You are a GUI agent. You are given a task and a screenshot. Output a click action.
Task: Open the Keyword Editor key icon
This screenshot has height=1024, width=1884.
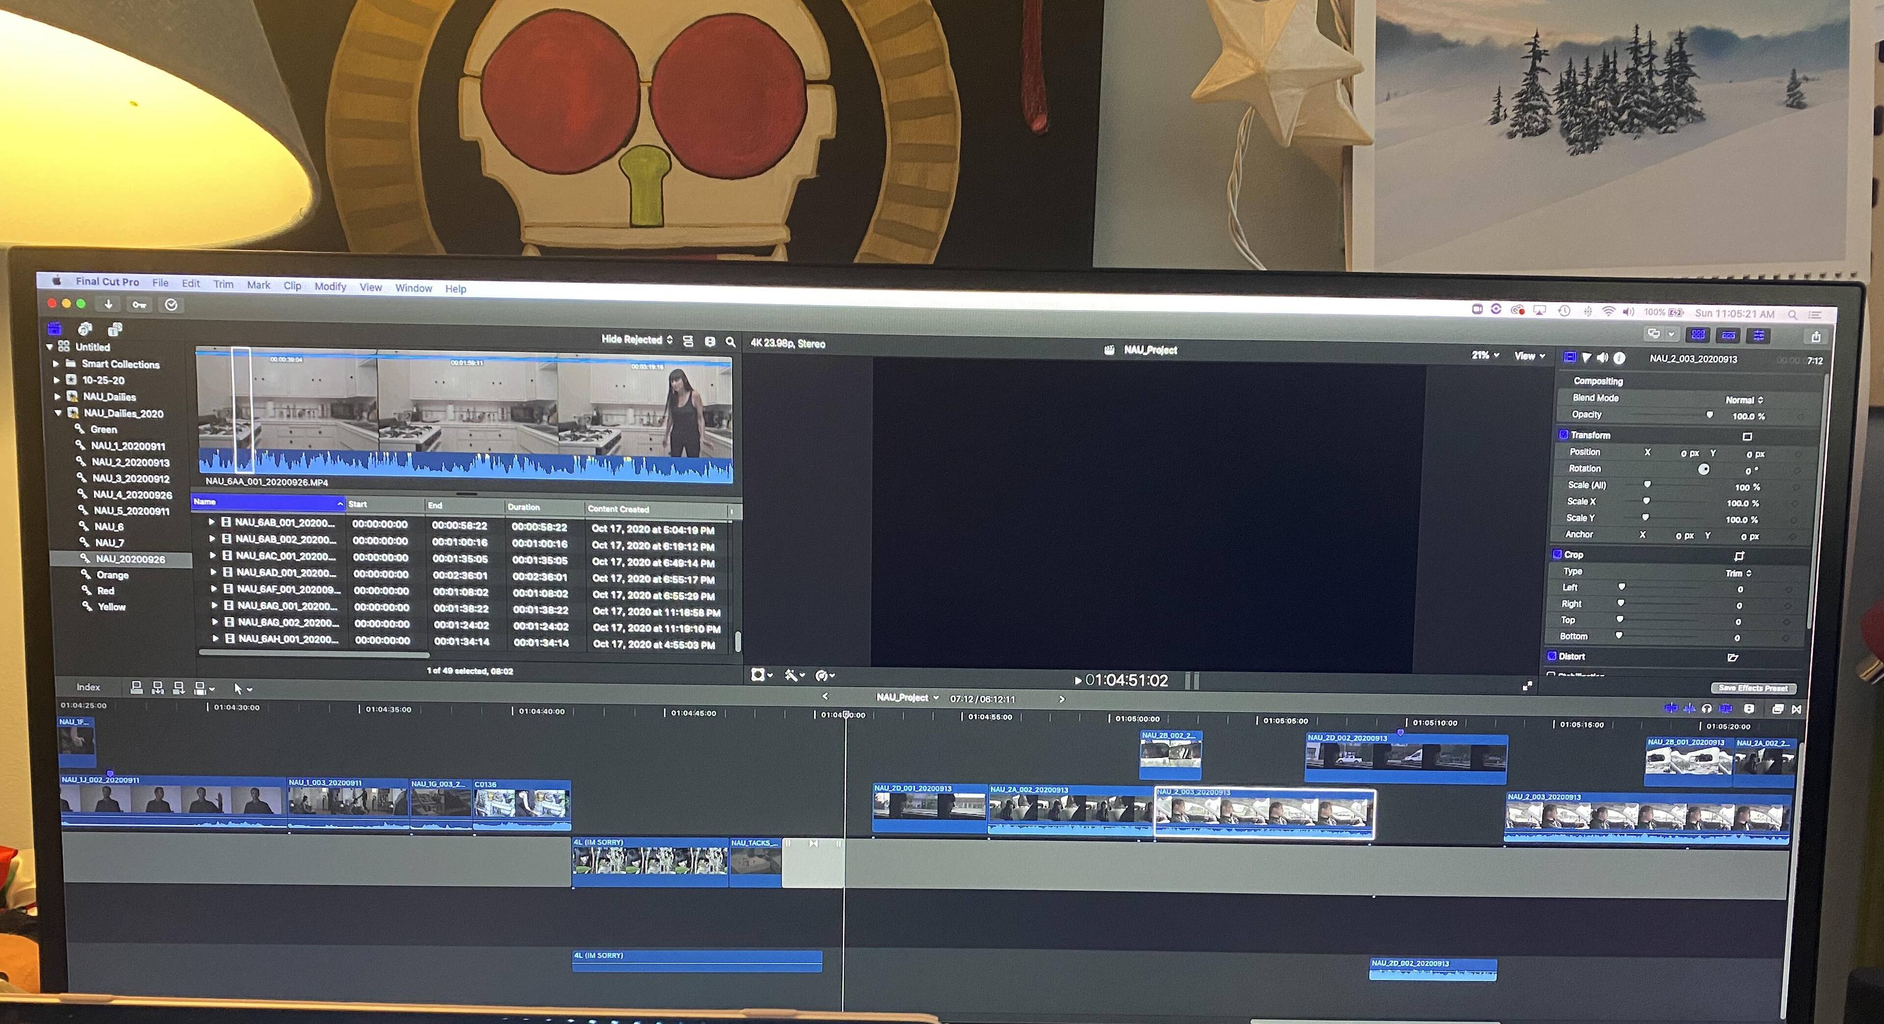[139, 305]
